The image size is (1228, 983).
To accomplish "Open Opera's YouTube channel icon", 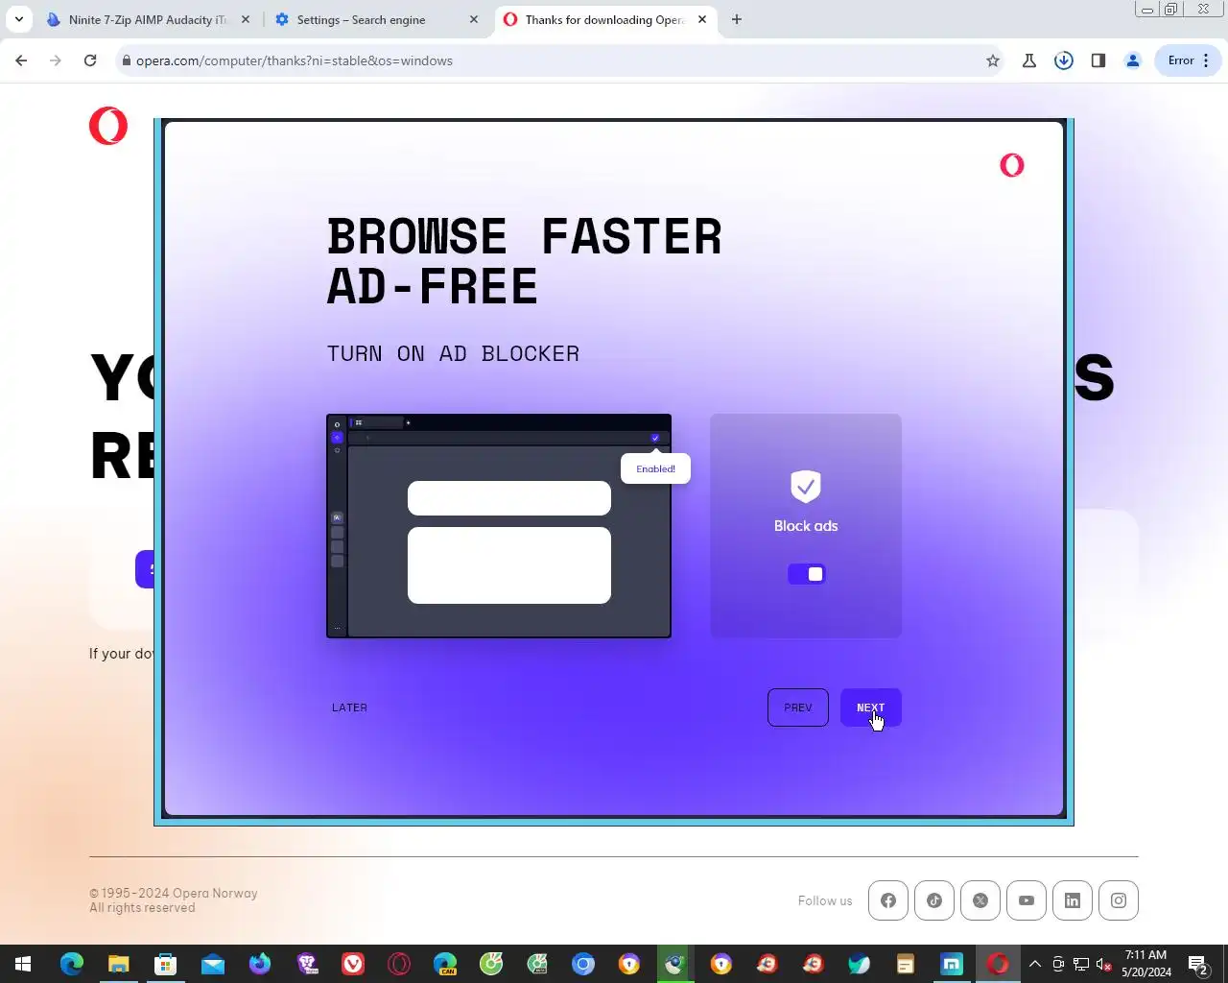I will [x=1027, y=900].
